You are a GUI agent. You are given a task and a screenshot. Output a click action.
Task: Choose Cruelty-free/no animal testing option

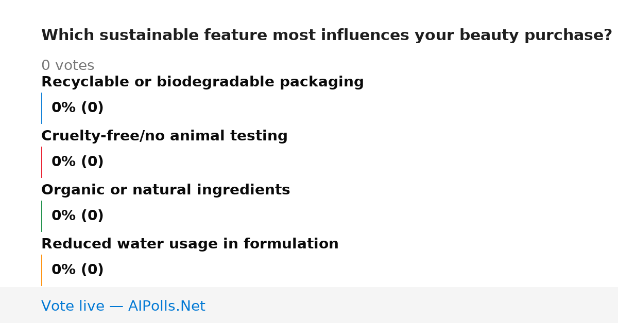[x=164, y=136]
